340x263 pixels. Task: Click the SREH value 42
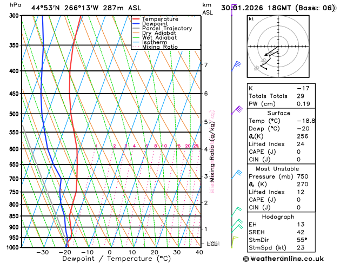point(301,232)
